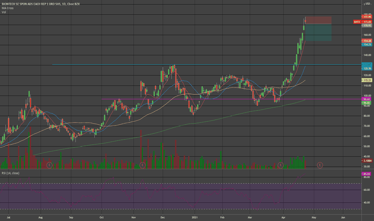This screenshot has width=374, height=221.
Task: Click the 173.00 last price label
Action: [x=367, y=22]
